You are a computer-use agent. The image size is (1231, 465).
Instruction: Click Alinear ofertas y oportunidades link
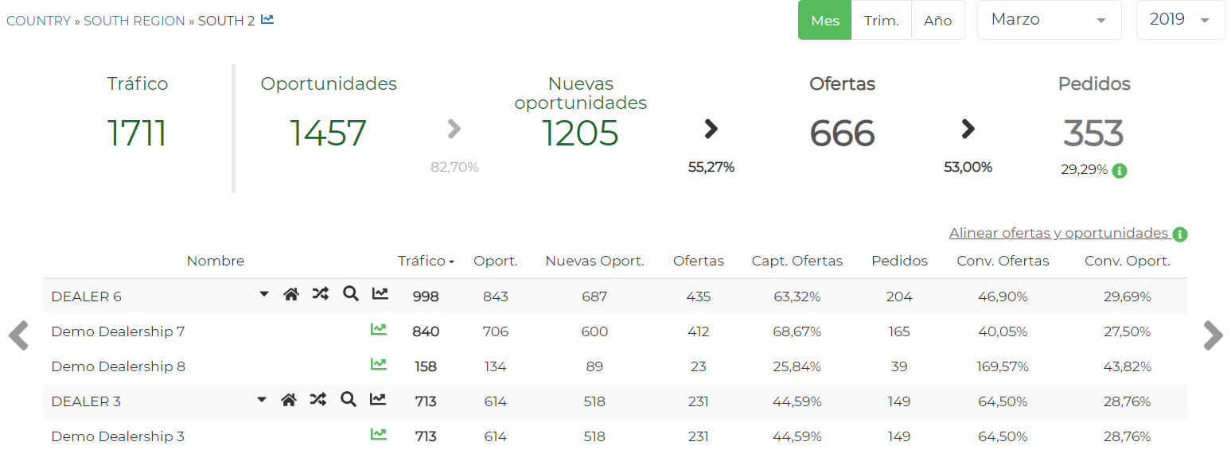pos(1058,234)
